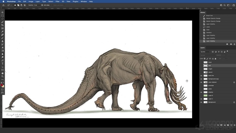The image size is (236, 133).
Task: Hide the Background copy layer
Action: pyautogui.click(x=201, y=79)
